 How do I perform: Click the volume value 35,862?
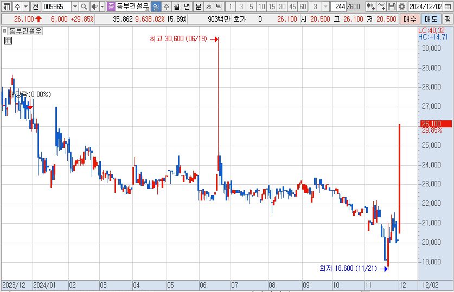123,20
